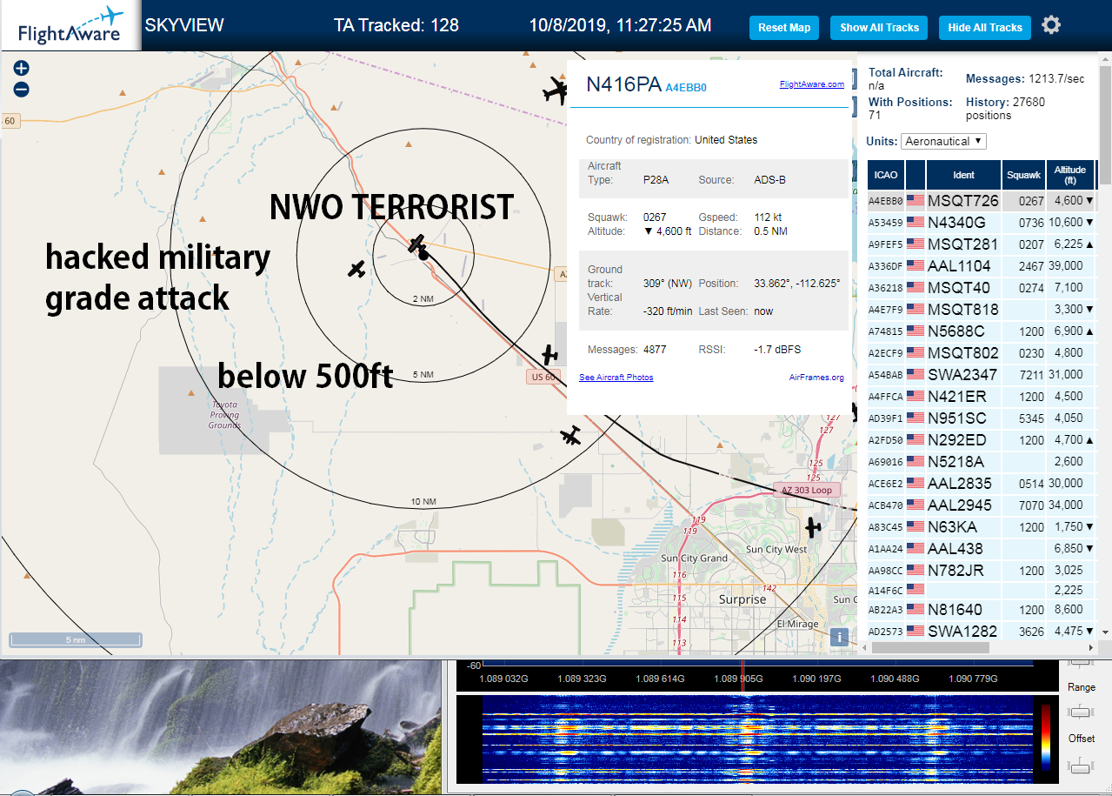Click US flag in MSQT726 row

(916, 201)
